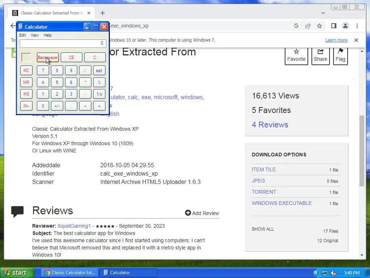Hit the 6 key on Calculator
Image resolution: width=370 pixels, height=278 pixels.
tap(71, 82)
